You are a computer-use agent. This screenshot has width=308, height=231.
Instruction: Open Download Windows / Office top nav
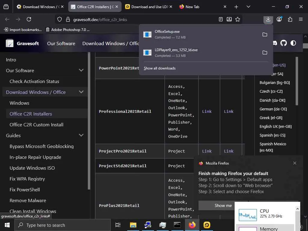tap(111, 43)
